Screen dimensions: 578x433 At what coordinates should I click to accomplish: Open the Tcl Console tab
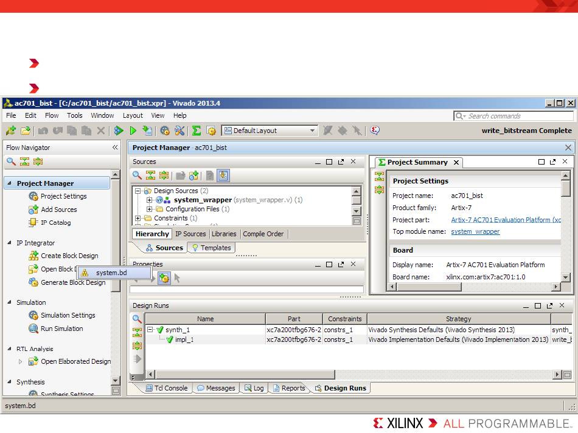(167, 388)
